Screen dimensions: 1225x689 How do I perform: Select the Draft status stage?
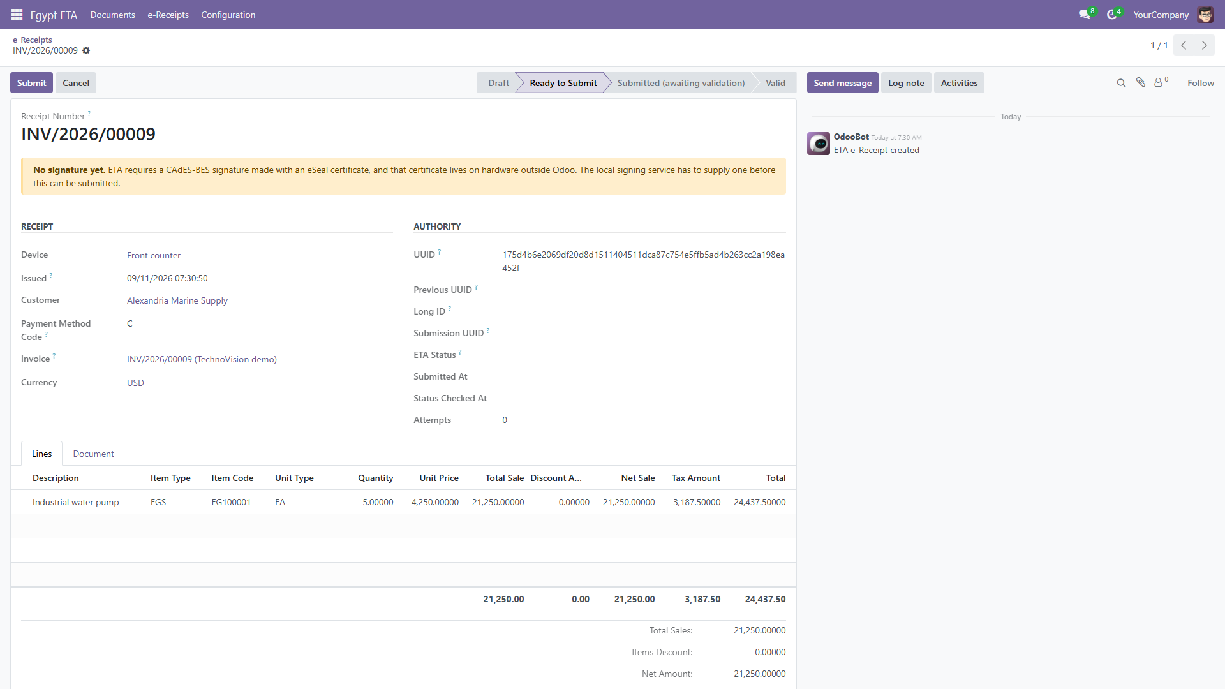coord(498,83)
